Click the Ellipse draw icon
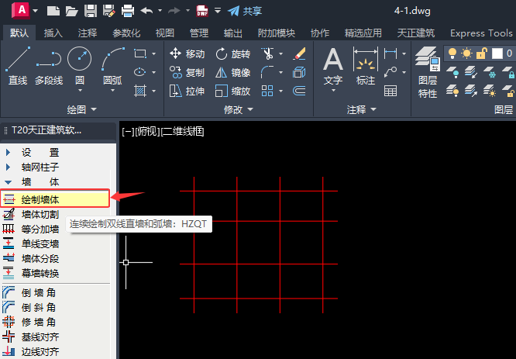Screen dimensions: 516x359 (x=140, y=72)
